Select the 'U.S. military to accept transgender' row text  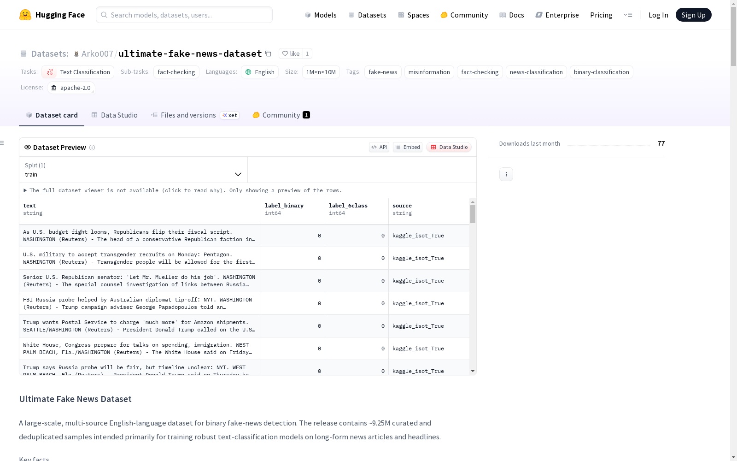(139, 258)
